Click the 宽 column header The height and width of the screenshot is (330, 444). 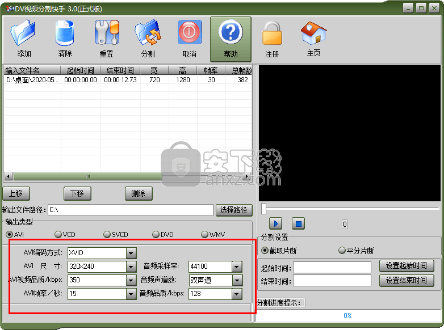click(154, 70)
